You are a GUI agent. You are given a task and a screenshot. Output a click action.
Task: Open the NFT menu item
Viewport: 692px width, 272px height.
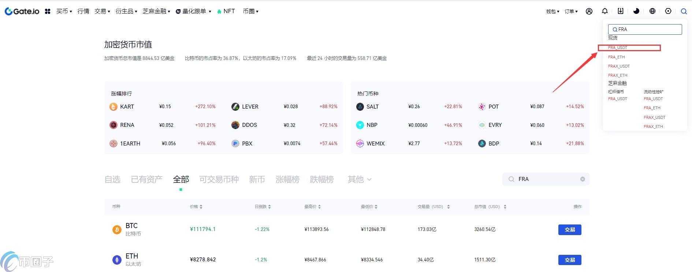pyautogui.click(x=226, y=11)
